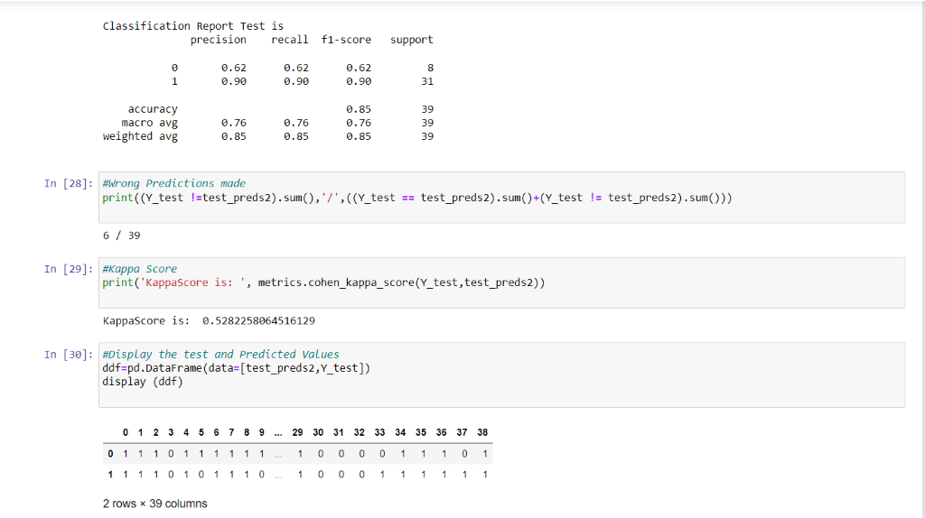
Task: Click the '#Wrong Predictions made' comment
Action: tap(174, 183)
